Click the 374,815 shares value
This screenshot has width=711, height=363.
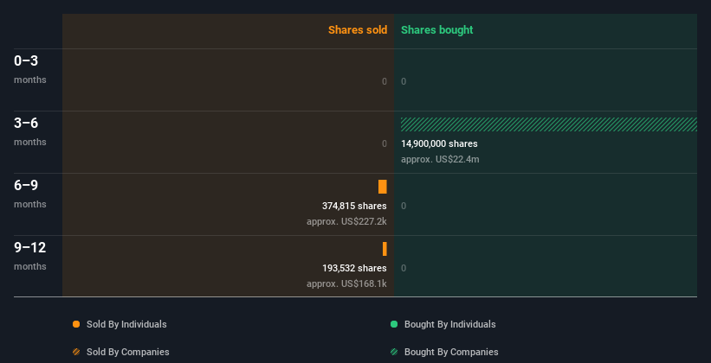pos(354,206)
